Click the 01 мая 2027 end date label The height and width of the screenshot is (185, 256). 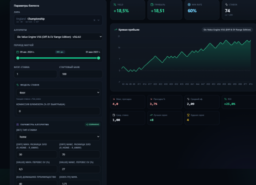click(x=93, y=52)
